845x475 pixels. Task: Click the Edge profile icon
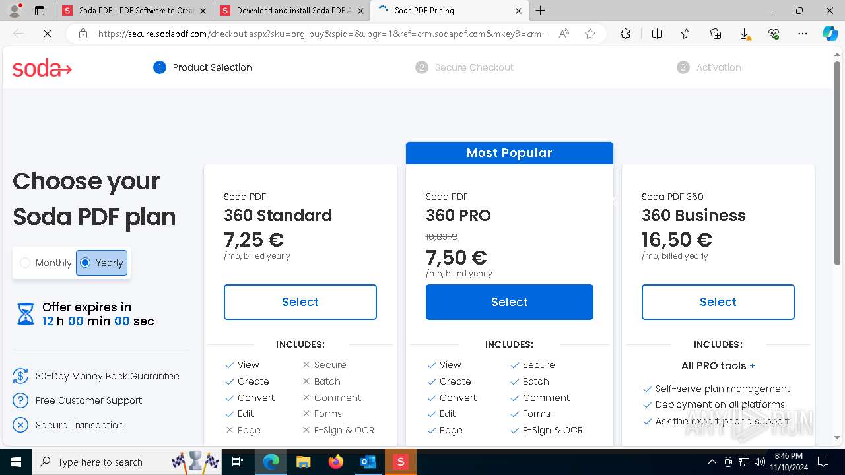15,11
